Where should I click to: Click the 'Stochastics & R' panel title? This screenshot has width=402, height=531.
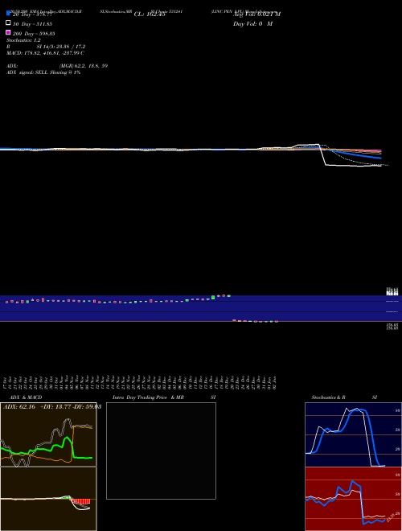[328, 397]
